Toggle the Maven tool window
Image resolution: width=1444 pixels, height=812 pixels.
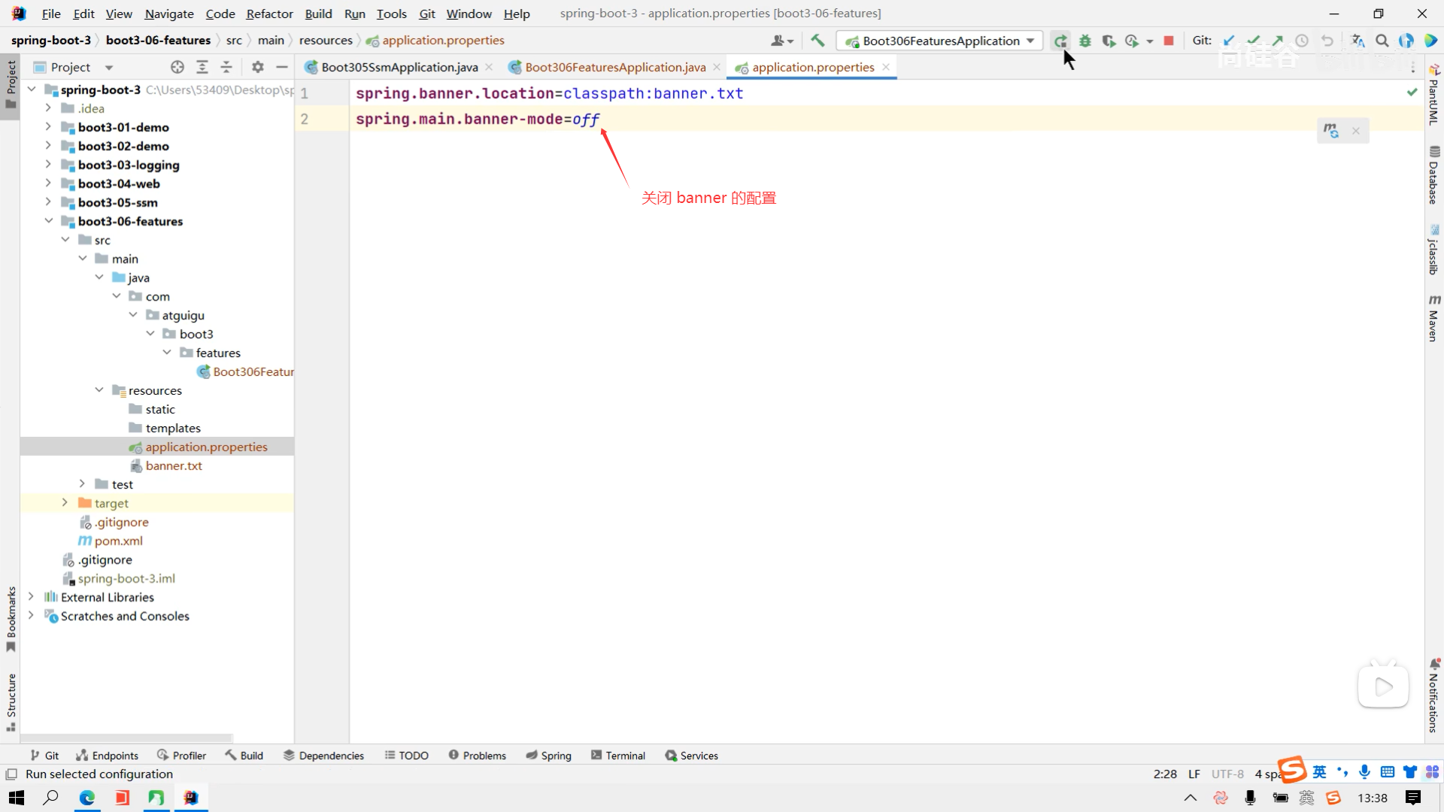(1433, 319)
